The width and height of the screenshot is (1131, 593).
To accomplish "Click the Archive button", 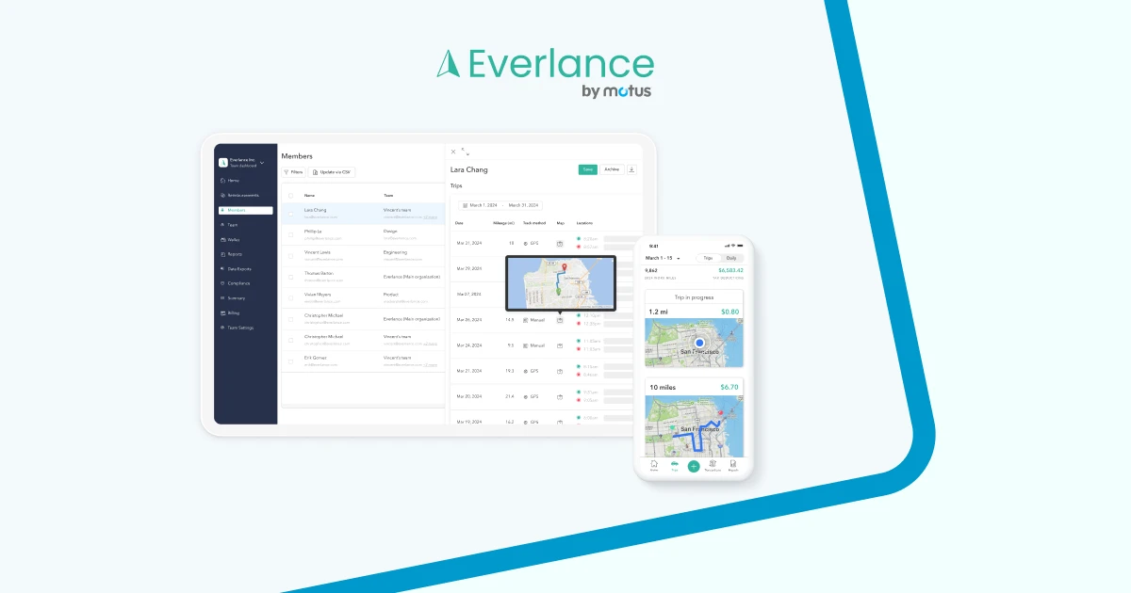I will point(612,169).
